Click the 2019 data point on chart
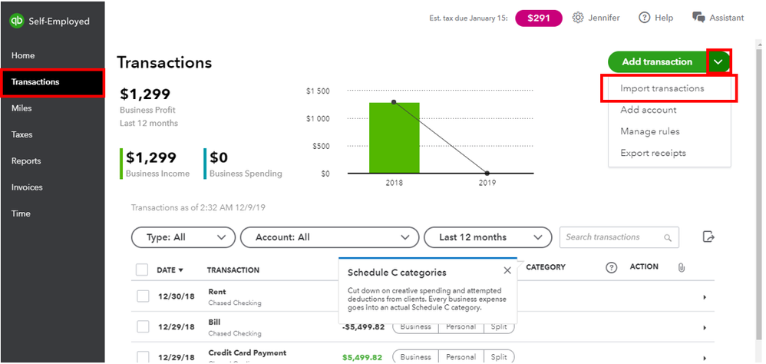 (487, 173)
